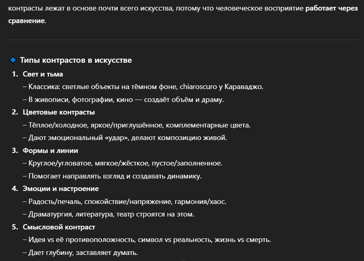Select list item 'Эмоции и настроение'

60,189
